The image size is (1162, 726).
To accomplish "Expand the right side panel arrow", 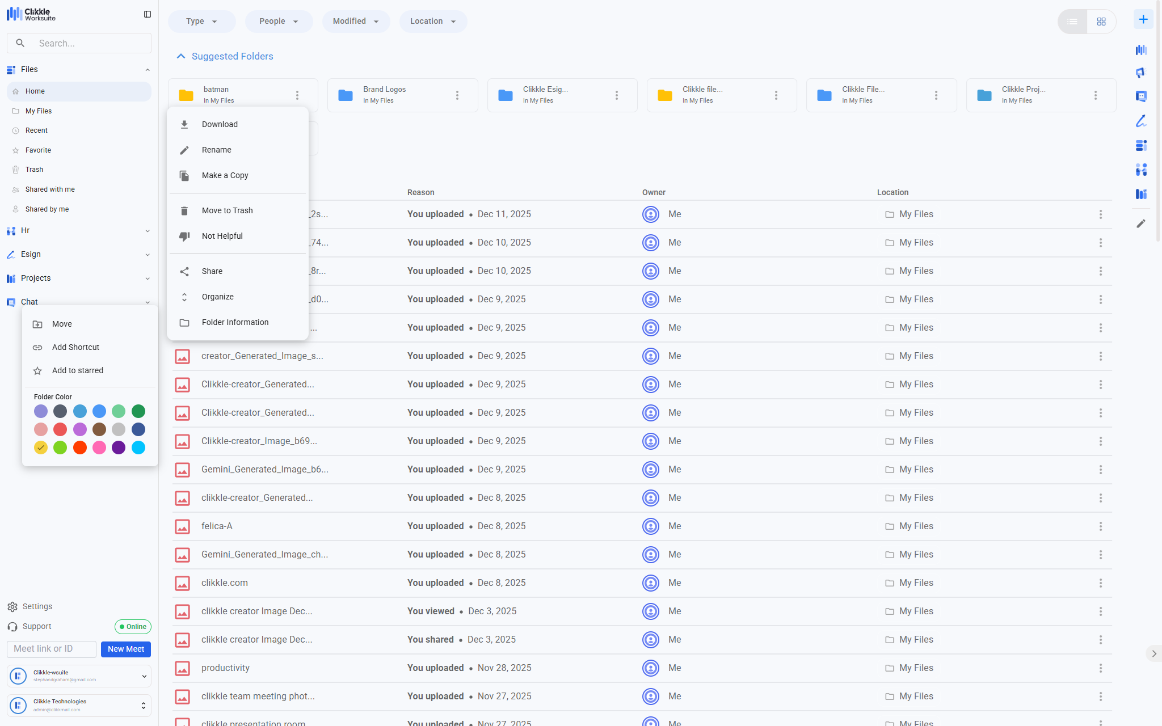I will (x=1153, y=653).
